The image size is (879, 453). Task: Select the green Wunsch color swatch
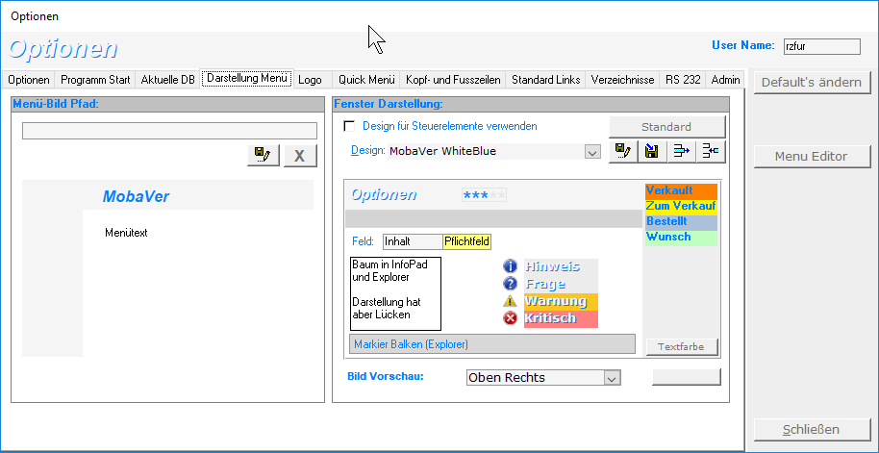point(681,238)
